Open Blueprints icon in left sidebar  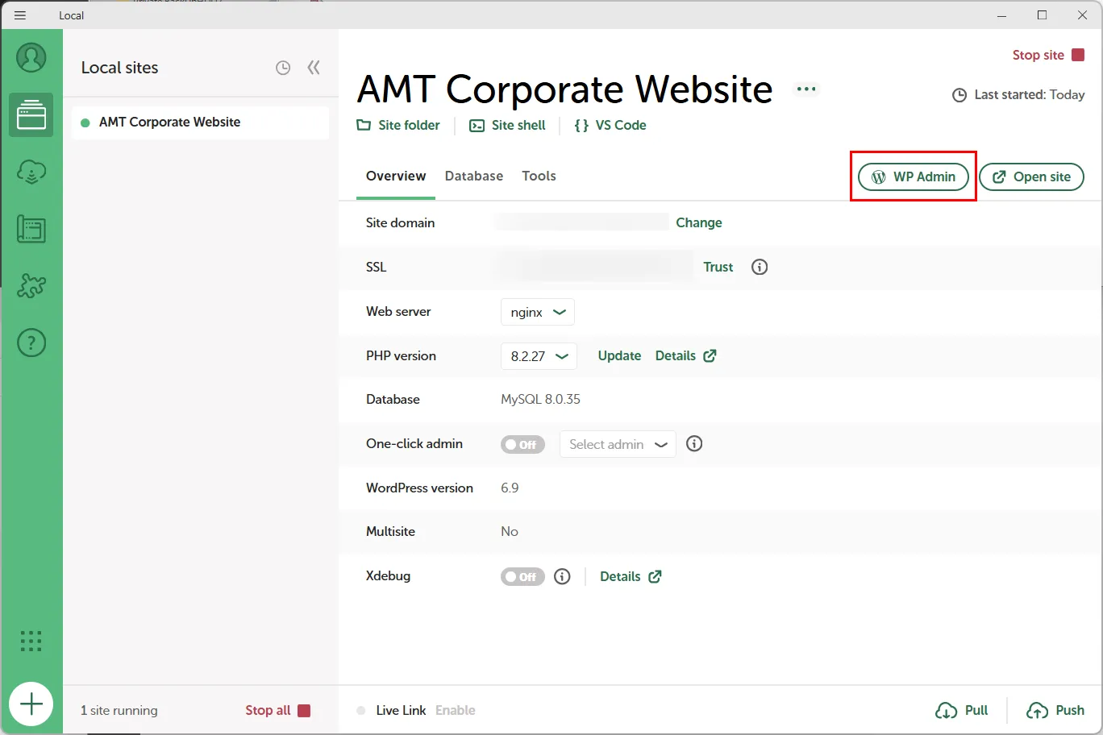(31, 230)
